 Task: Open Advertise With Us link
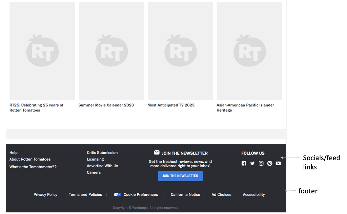pyautogui.click(x=102, y=166)
